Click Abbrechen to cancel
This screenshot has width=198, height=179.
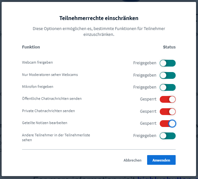point(133,160)
